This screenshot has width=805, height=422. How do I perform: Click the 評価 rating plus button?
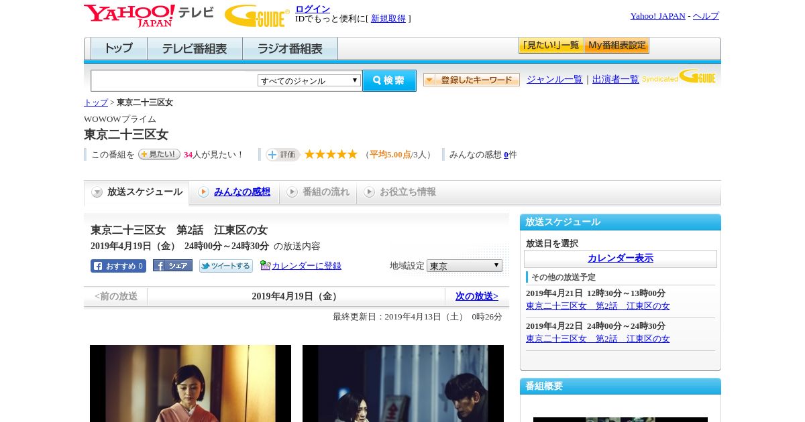(282, 155)
